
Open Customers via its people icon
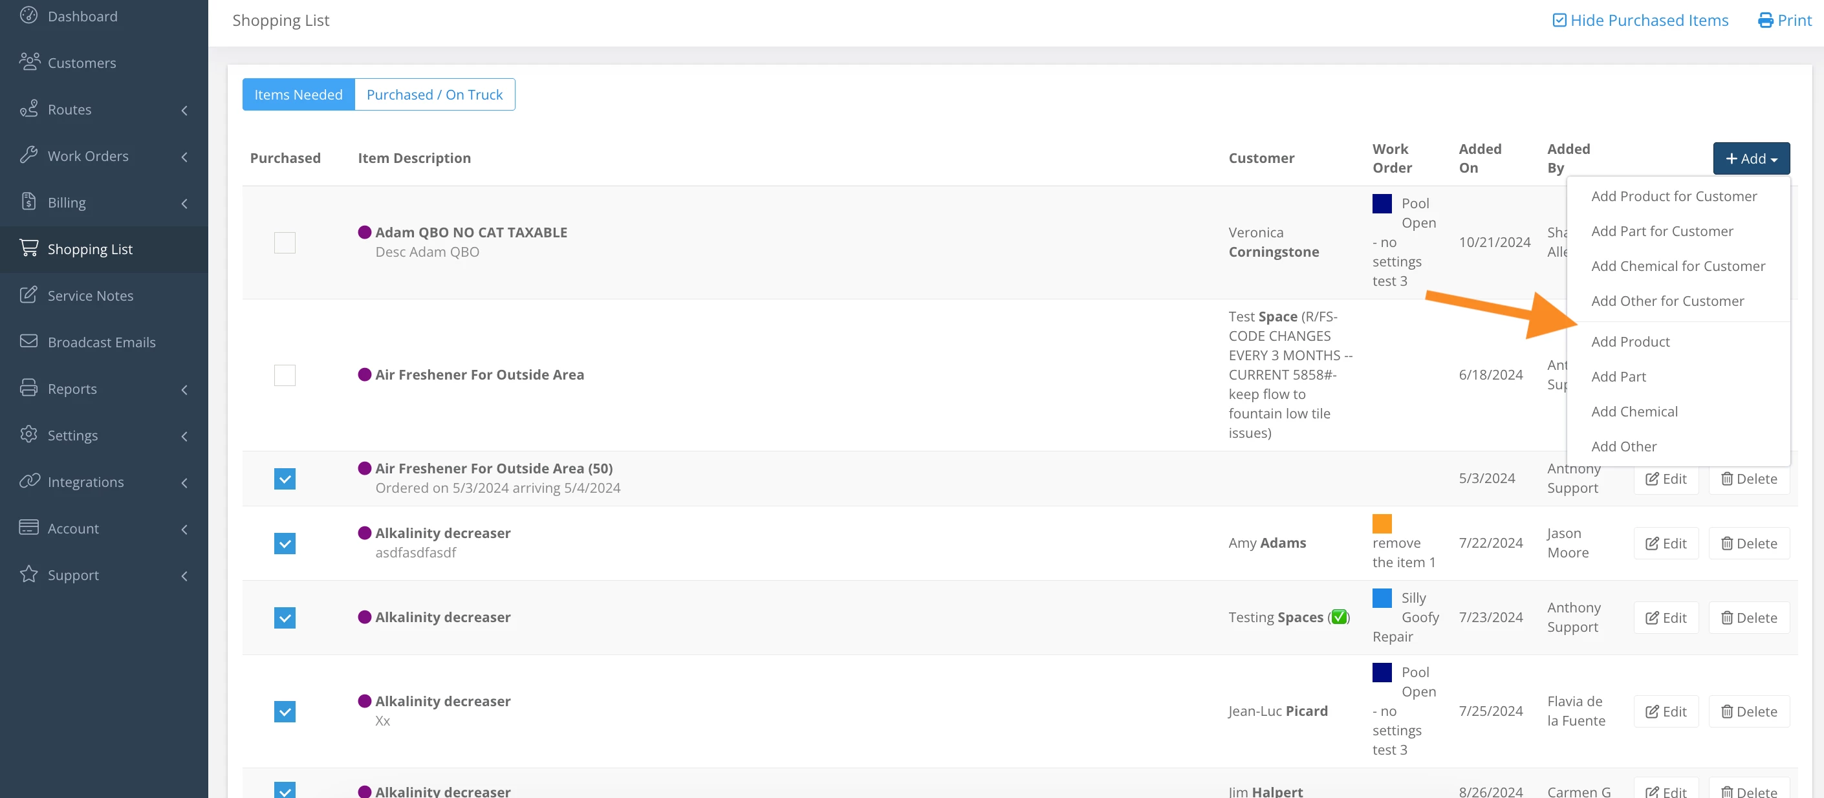tap(29, 61)
